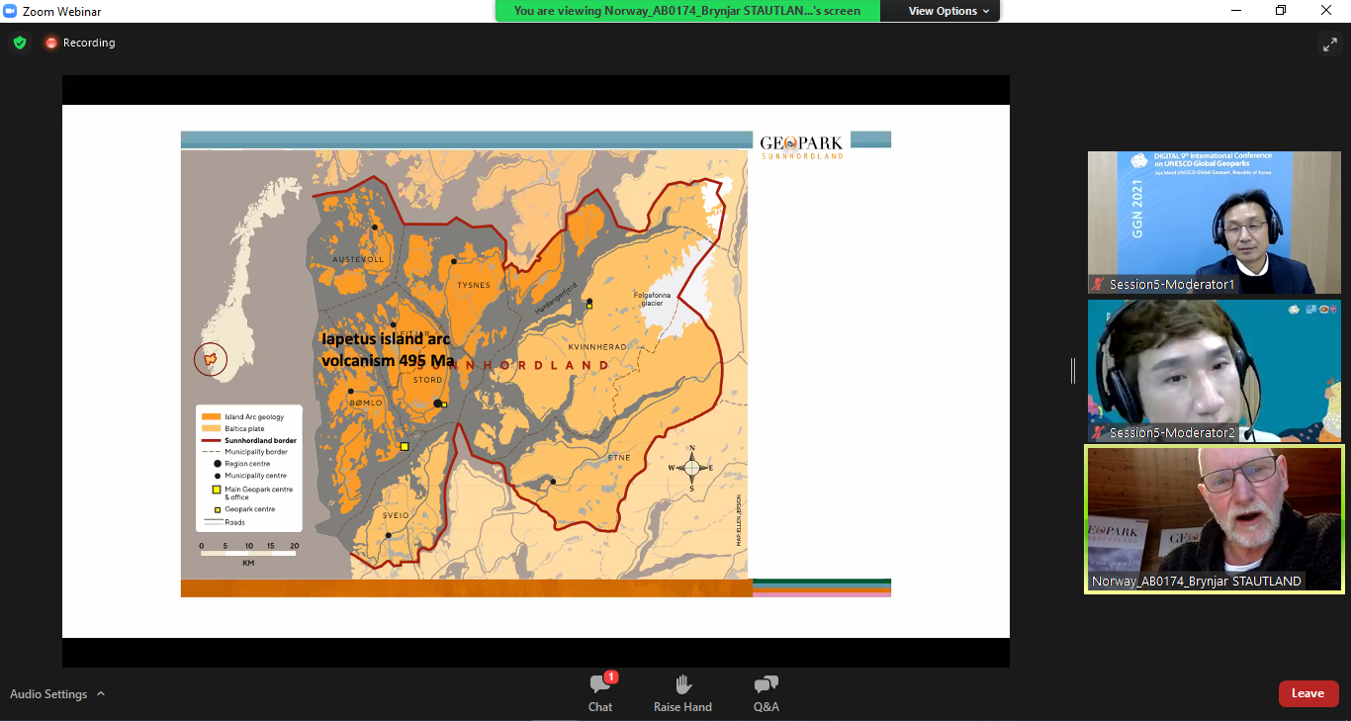Open the Chat panel
Viewport: 1351px width, 721px height.
600,692
